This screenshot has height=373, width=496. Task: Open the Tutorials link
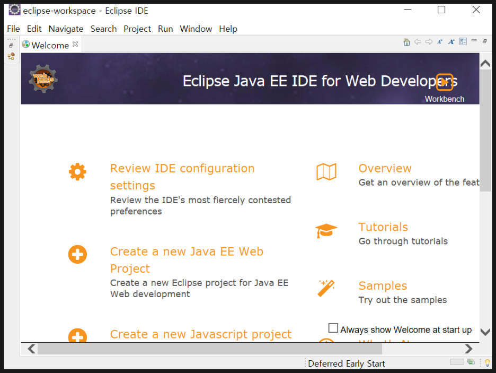pyautogui.click(x=383, y=227)
